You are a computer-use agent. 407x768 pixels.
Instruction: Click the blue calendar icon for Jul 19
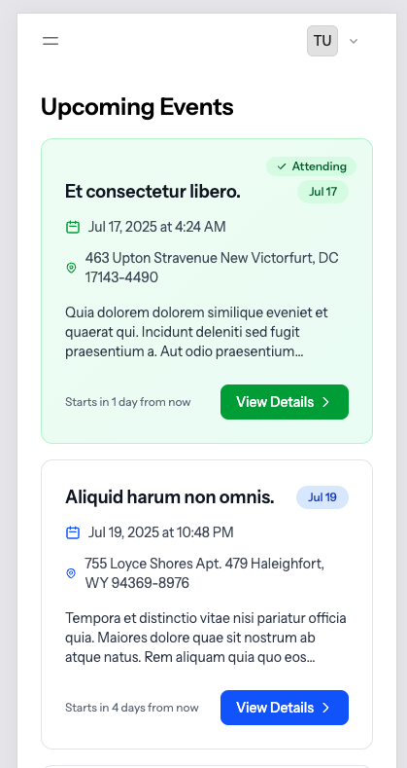(73, 532)
